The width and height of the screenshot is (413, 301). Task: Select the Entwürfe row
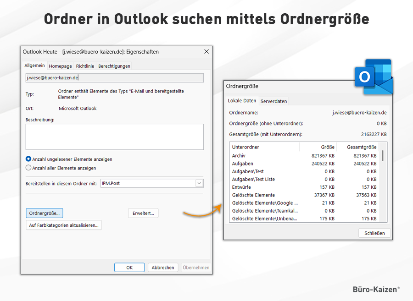coord(304,187)
